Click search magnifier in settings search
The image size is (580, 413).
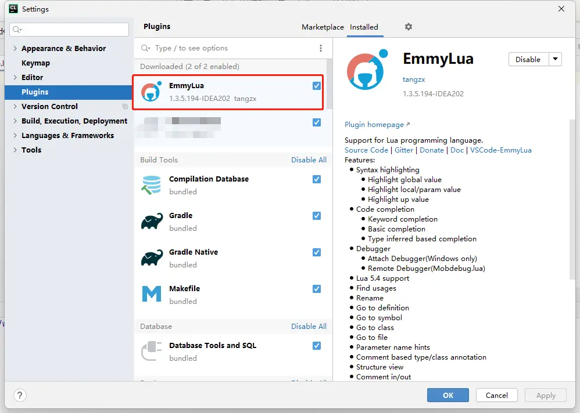tap(17, 30)
